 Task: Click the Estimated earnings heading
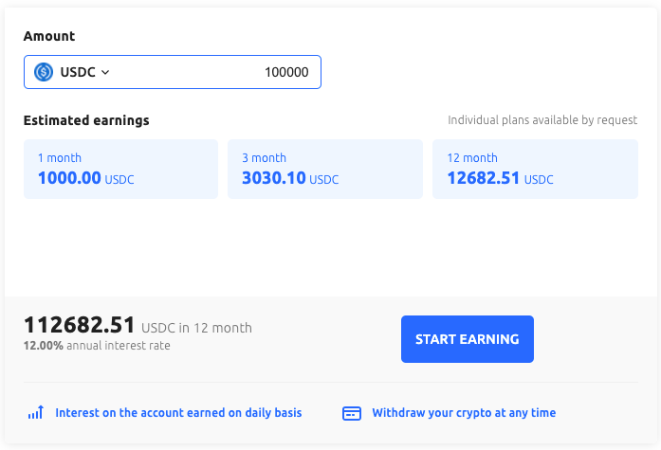coord(86,120)
